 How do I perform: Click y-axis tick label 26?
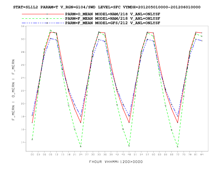(22, 65)
